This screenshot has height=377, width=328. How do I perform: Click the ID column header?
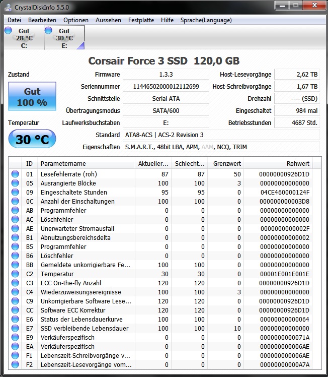pos(29,163)
